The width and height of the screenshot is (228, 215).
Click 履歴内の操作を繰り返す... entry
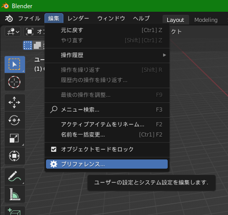107,80
